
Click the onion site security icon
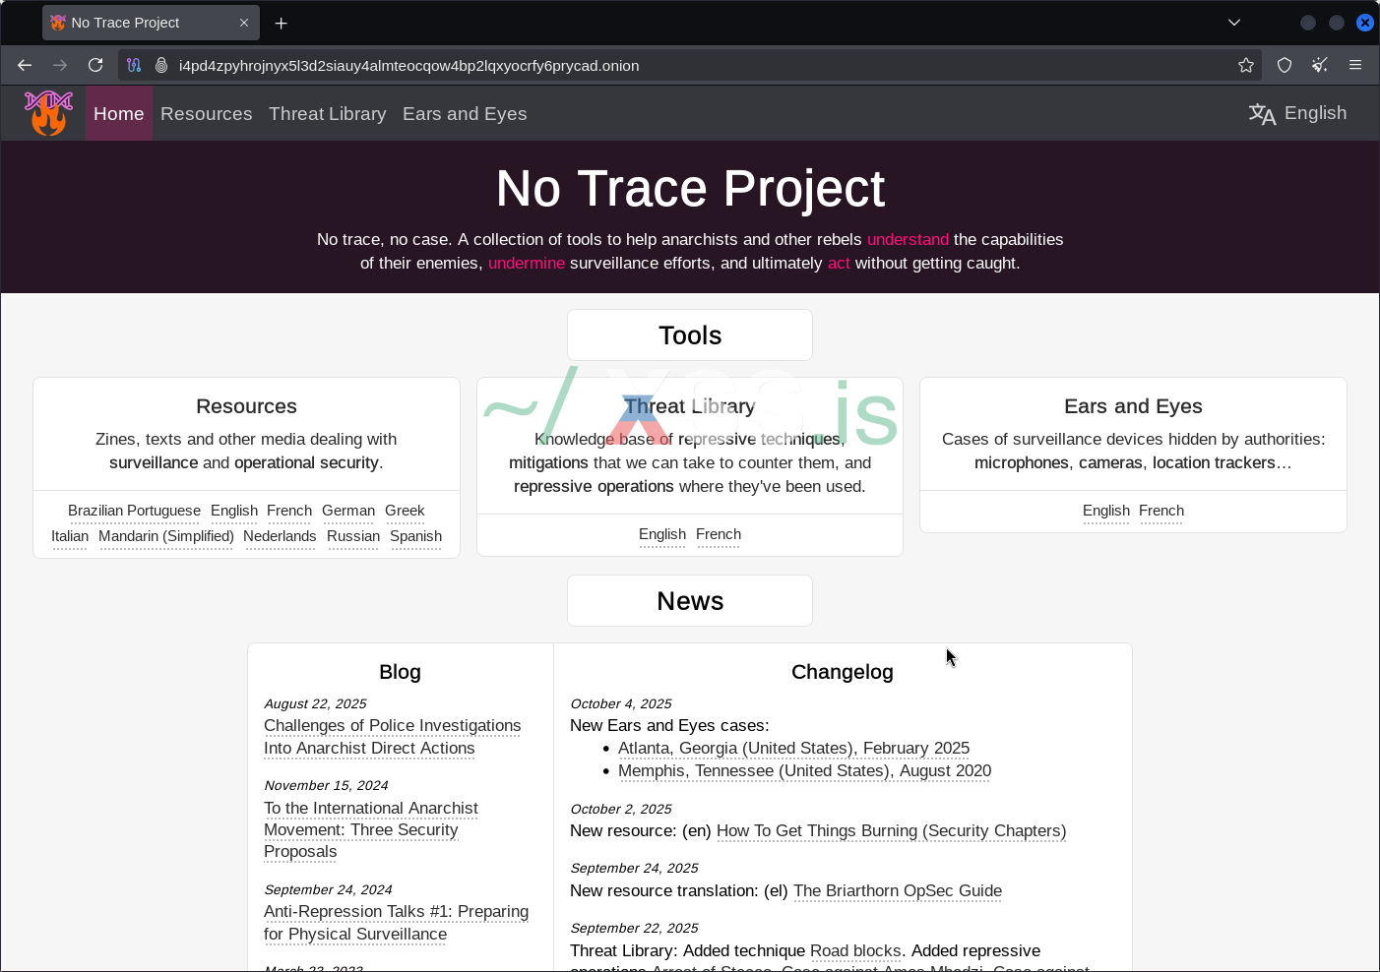[x=161, y=65]
